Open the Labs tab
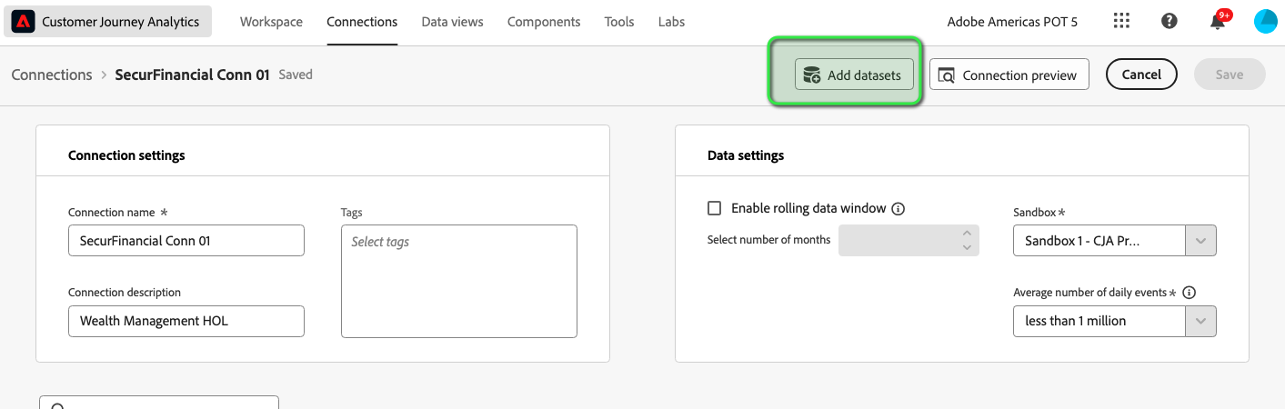The image size is (1285, 409). click(671, 22)
